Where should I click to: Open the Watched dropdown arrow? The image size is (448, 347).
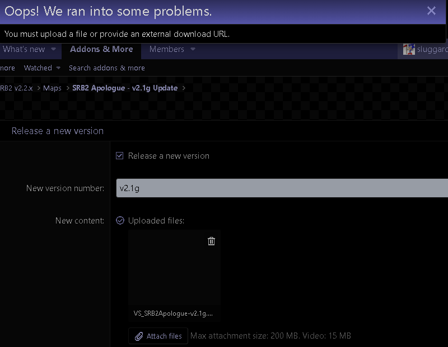[x=58, y=68]
